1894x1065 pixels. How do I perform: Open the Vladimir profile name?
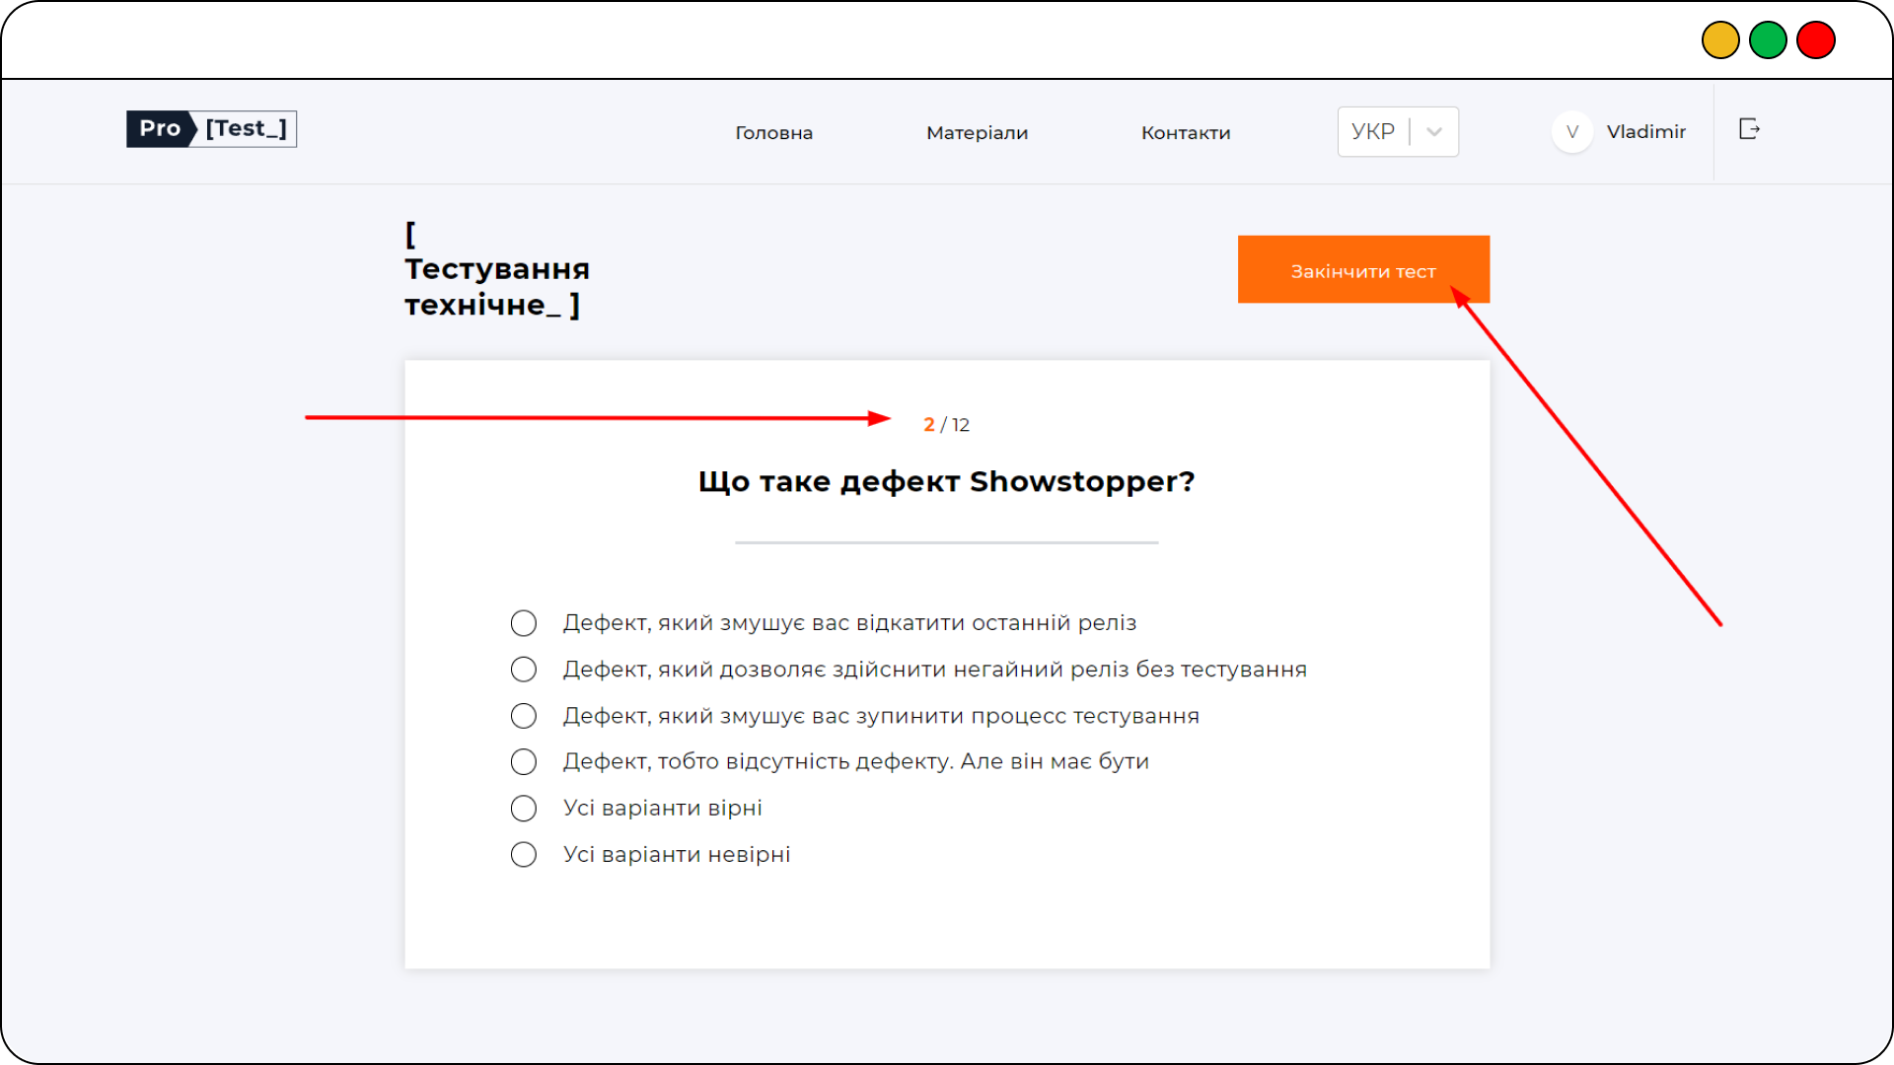(1645, 132)
